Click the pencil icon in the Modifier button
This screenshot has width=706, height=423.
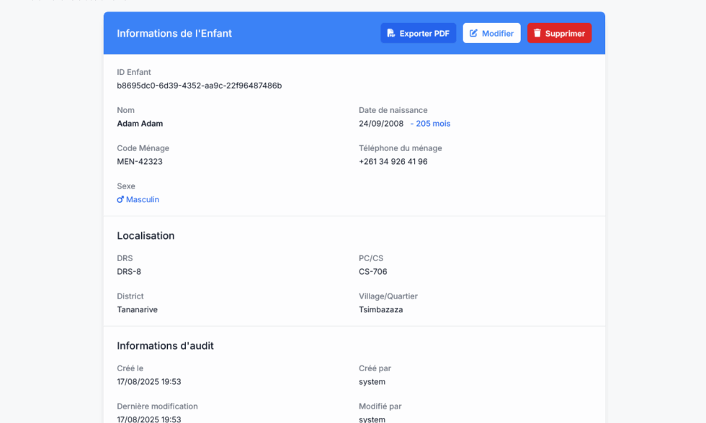point(474,33)
